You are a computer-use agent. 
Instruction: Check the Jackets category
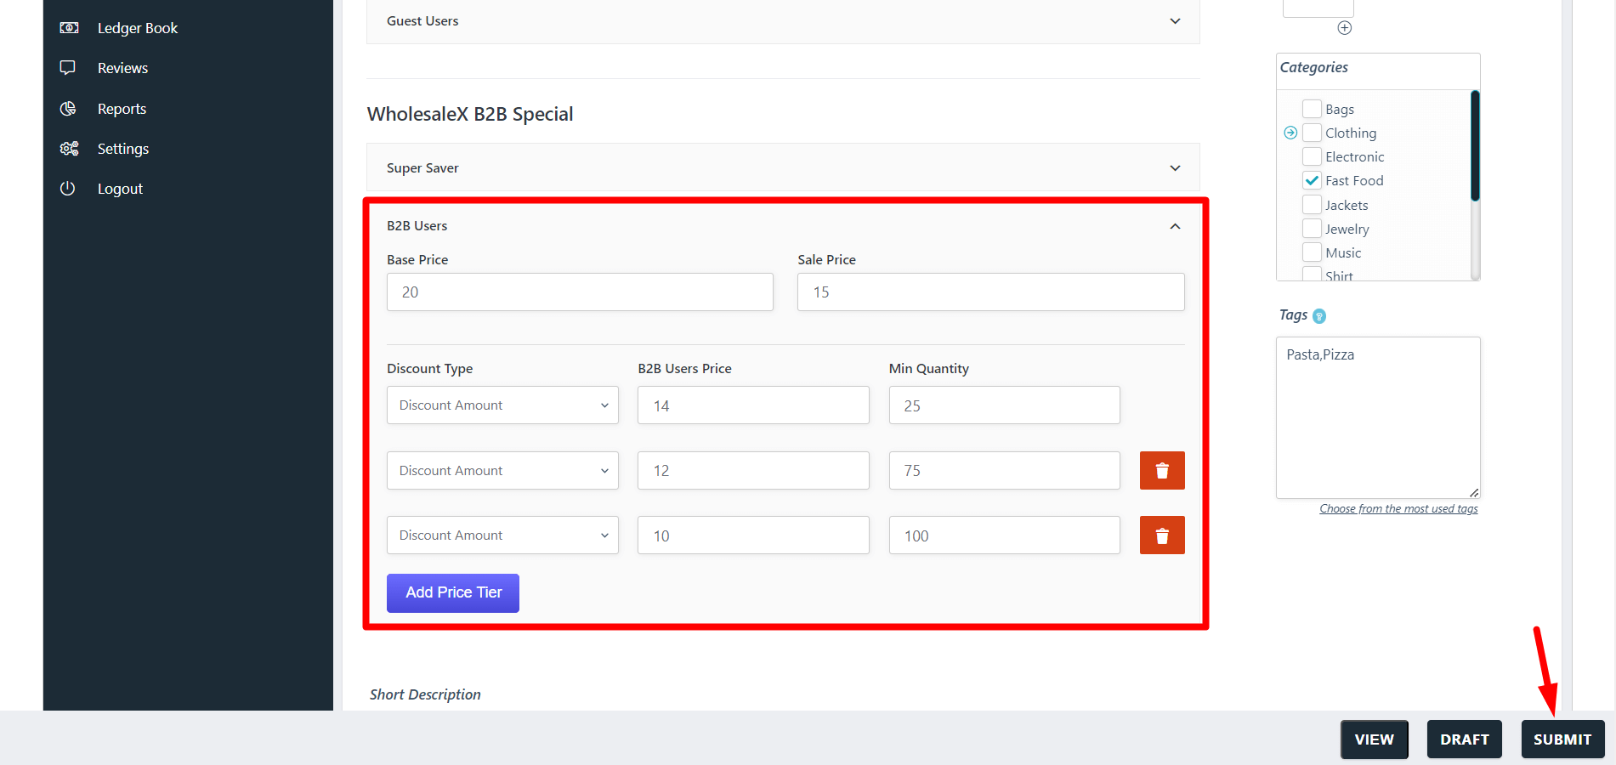pyautogui.click(x=1312, y=205)
